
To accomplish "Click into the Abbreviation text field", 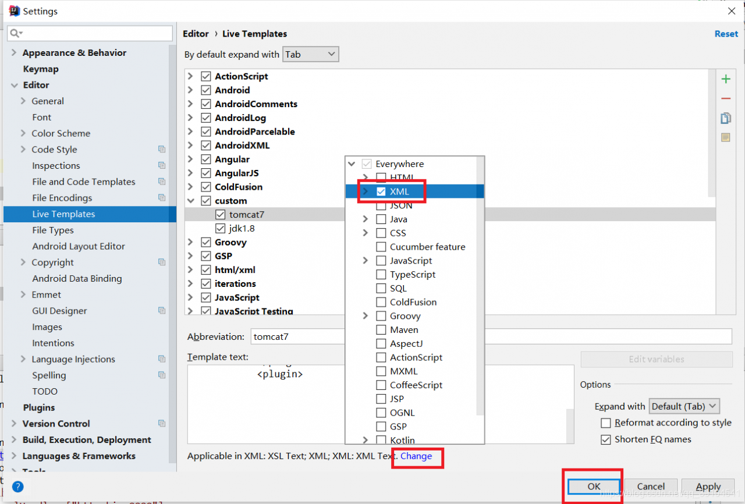I will [x=491, y=336].
